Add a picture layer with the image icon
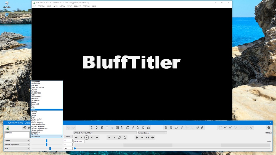Viewport: 276px width, 155px height. [117, 128]
